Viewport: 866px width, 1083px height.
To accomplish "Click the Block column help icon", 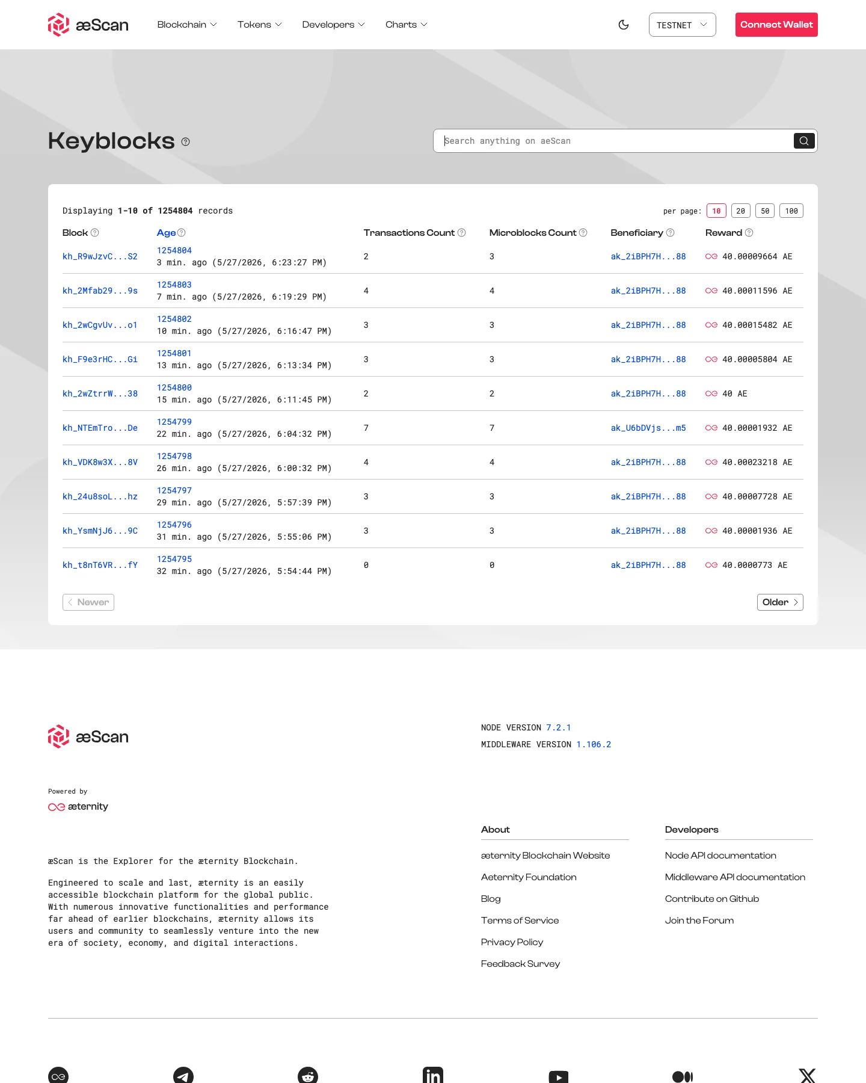I will (x=95, y=233).
